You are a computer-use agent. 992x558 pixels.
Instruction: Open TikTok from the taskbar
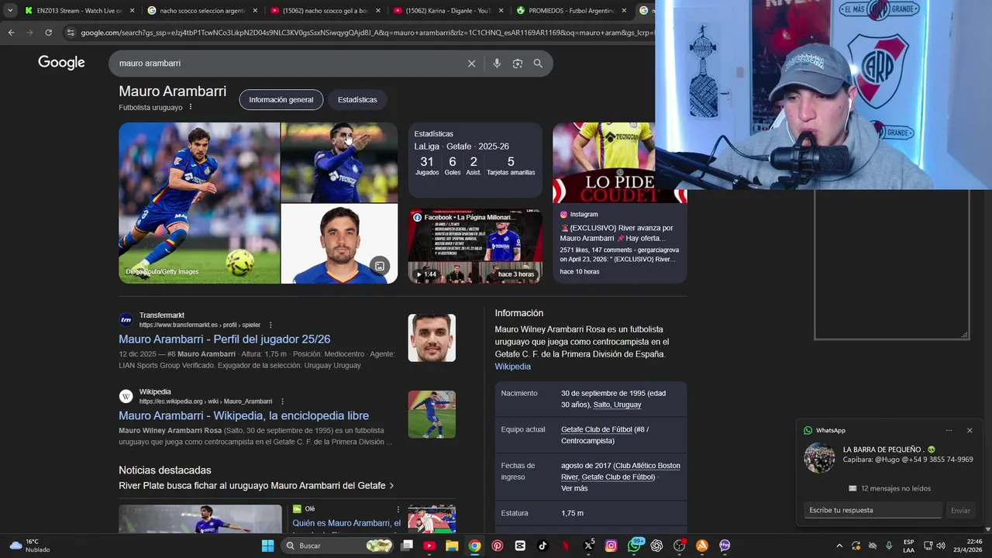pos(542,546)
